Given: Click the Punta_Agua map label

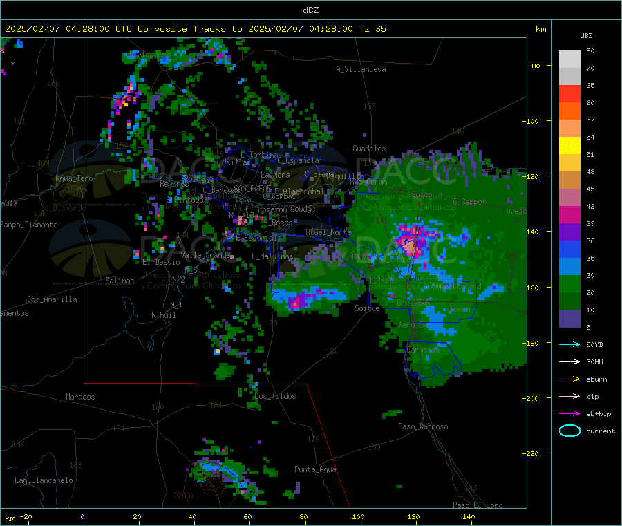Looking at the screenshot, I should pyautogui.click(x=315, y=469).
